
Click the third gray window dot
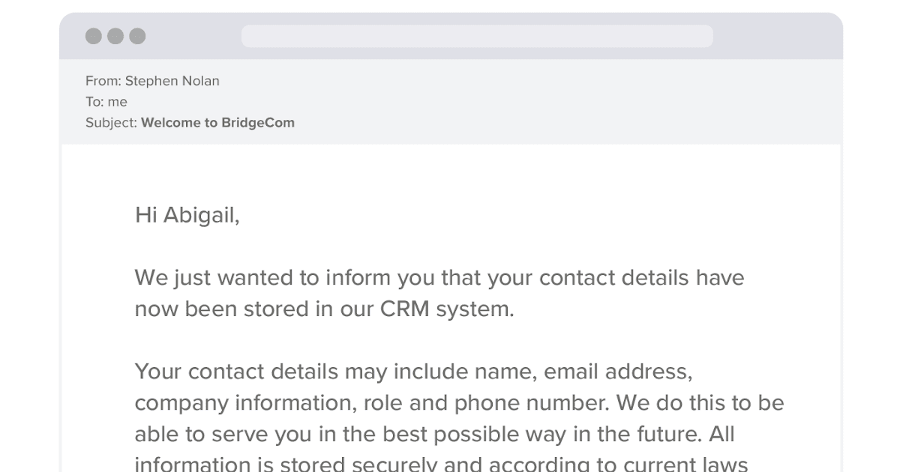pos(137,36)
